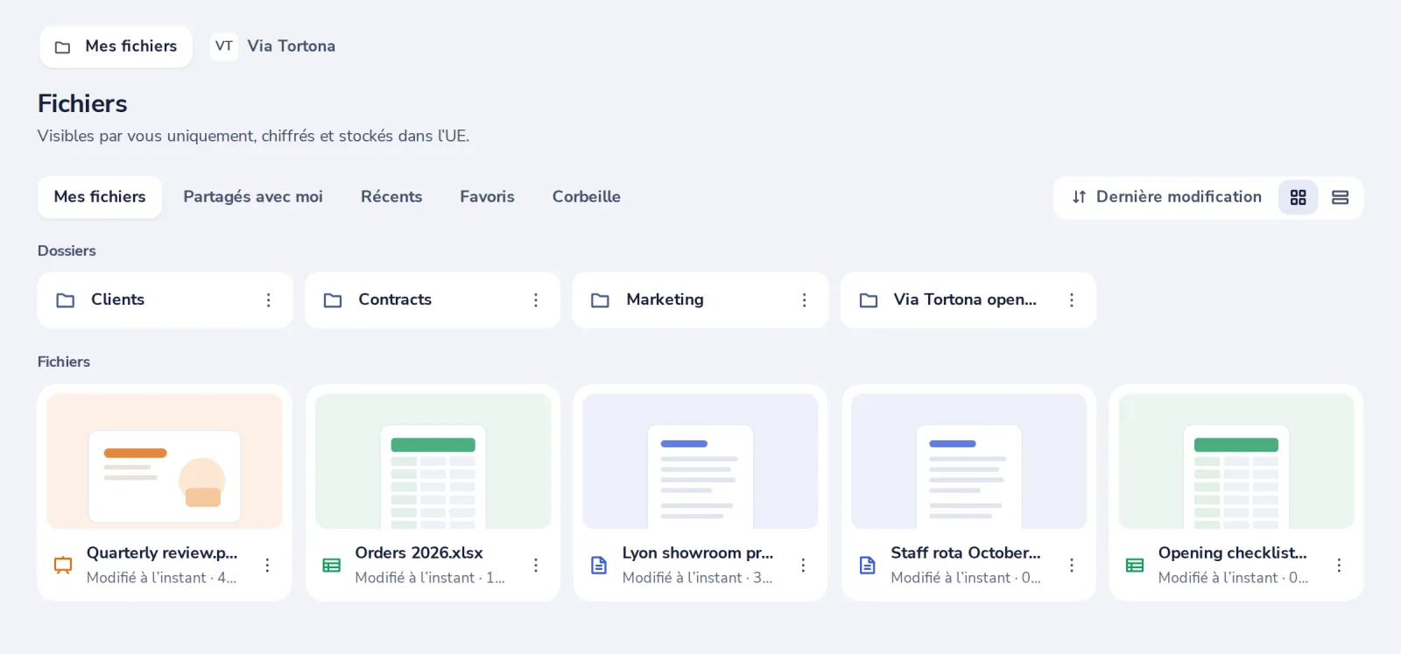Switch to list view
Viewport: 1401px width, 654px height.
tap(1340, 198)
